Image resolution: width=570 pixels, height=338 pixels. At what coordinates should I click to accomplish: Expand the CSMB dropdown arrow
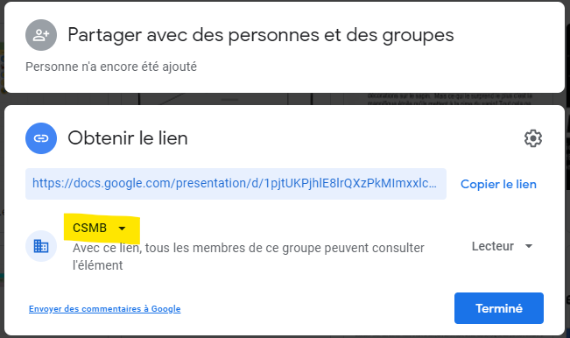pos(122,229)
